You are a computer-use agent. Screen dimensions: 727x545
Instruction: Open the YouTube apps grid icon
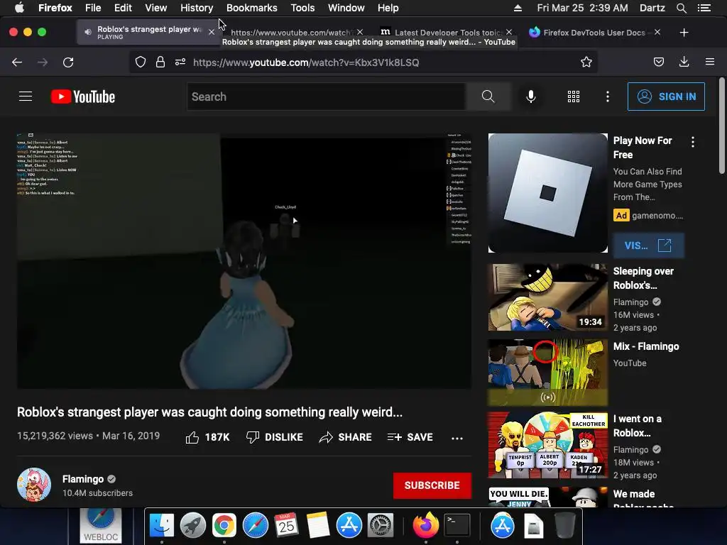pyautogui.click(x=574, y=97)
